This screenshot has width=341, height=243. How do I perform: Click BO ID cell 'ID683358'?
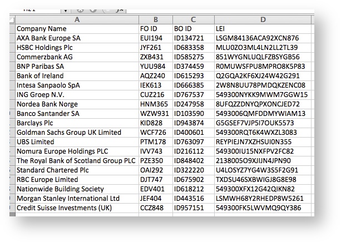tap(194, 48)
